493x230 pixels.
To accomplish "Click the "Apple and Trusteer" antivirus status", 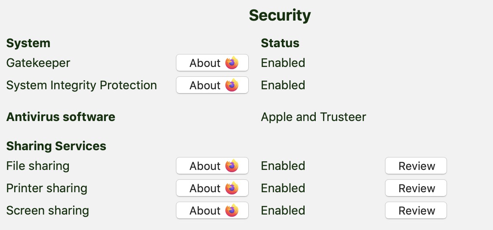I will coord(313,117).
